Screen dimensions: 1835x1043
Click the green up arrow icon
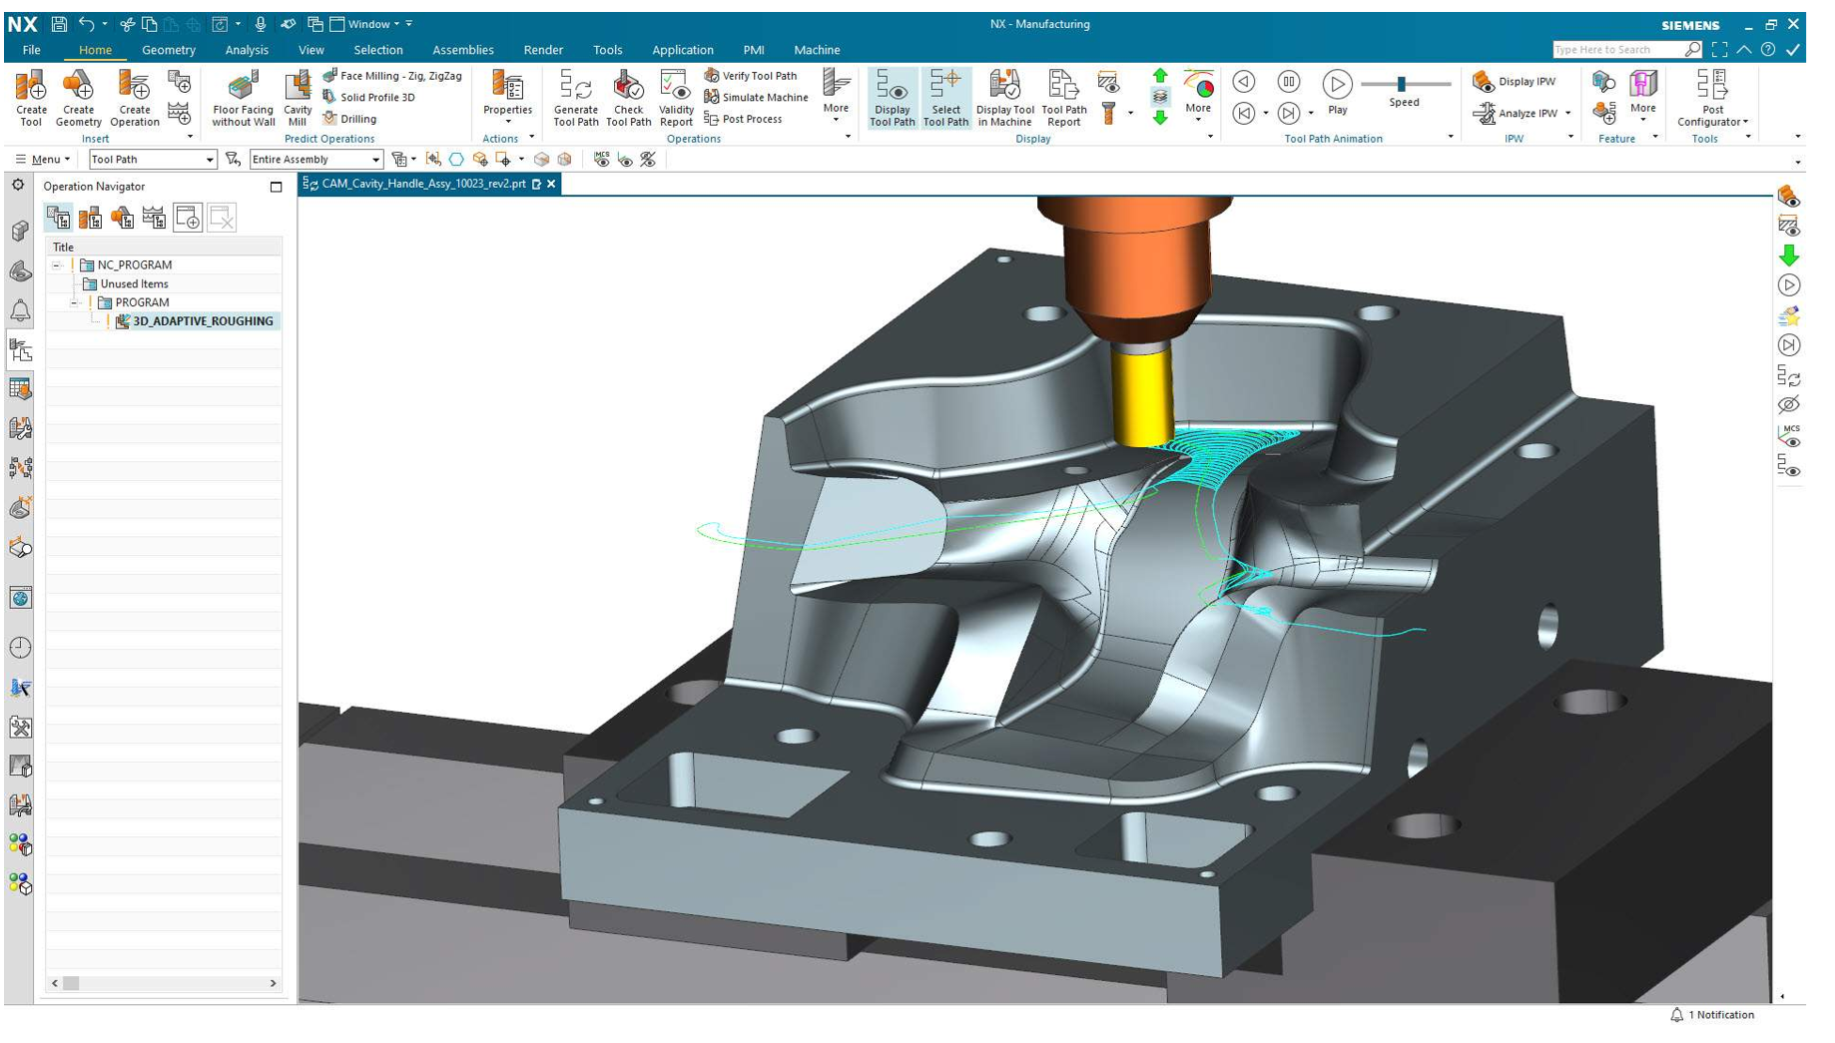(1160, 76)
